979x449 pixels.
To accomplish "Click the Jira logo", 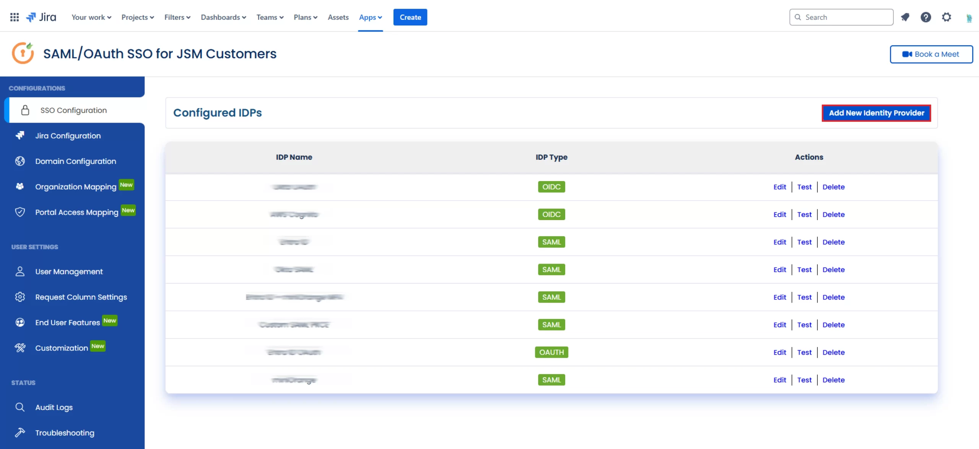I will 41,17.
